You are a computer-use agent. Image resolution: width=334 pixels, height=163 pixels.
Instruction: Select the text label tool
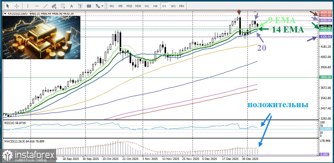(x=80, y=6)
